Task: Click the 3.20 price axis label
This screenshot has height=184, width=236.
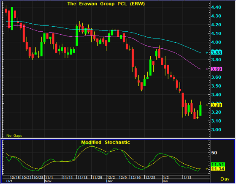Action: (216, 112)
